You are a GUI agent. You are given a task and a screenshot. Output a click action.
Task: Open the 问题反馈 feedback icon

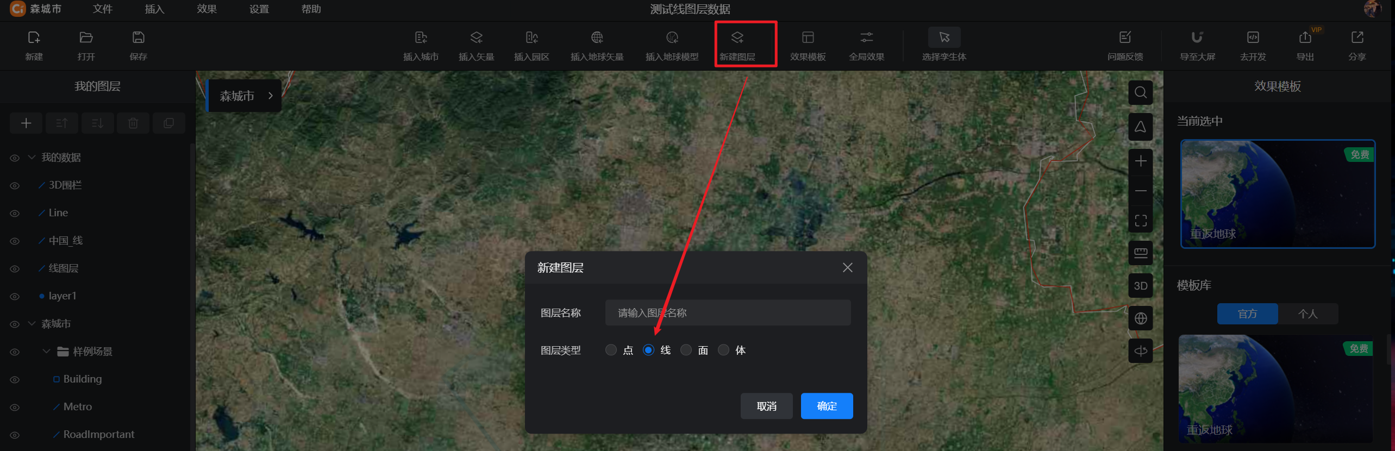click(x=1125, y=37)
